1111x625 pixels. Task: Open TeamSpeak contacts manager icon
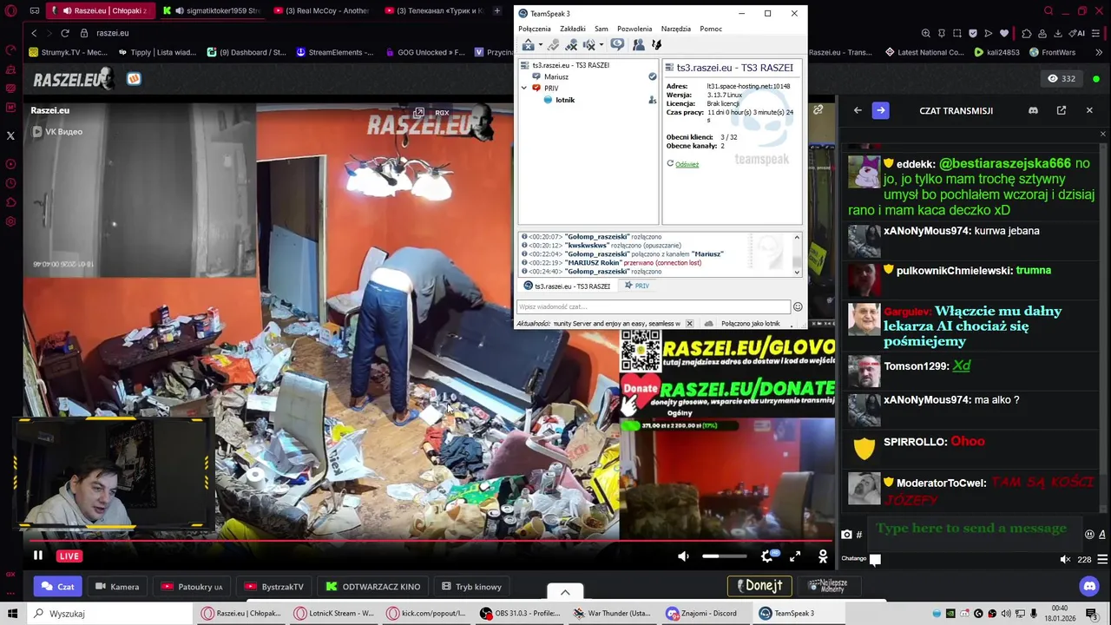click(638, 45)
